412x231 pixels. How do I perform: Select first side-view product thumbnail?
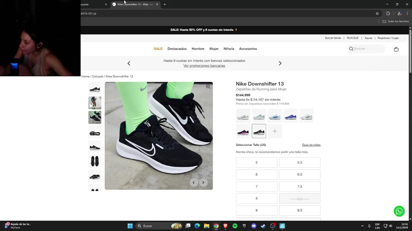click(95, 88)
